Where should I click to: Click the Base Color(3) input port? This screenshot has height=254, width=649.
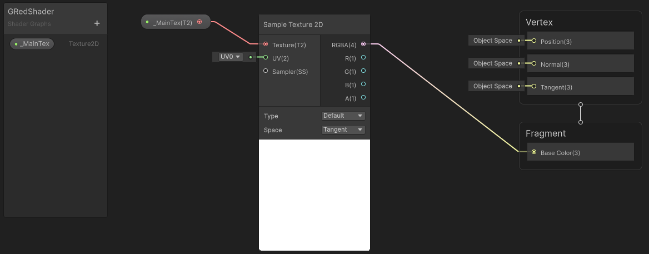534,152
